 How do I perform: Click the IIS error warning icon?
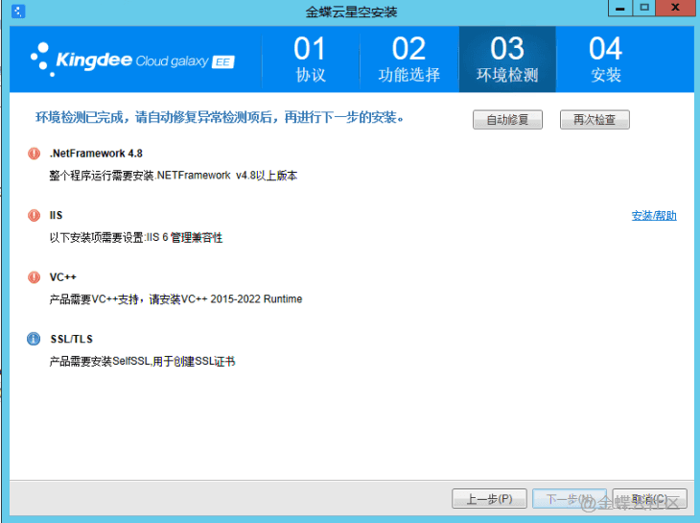(34, 215)
